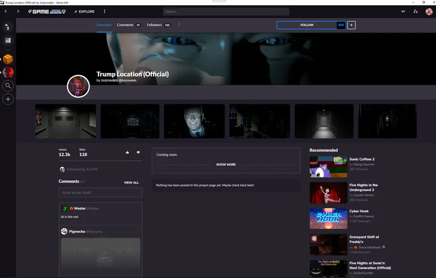Open Graveyard Shift at Freddy's thumbnail

328,245
